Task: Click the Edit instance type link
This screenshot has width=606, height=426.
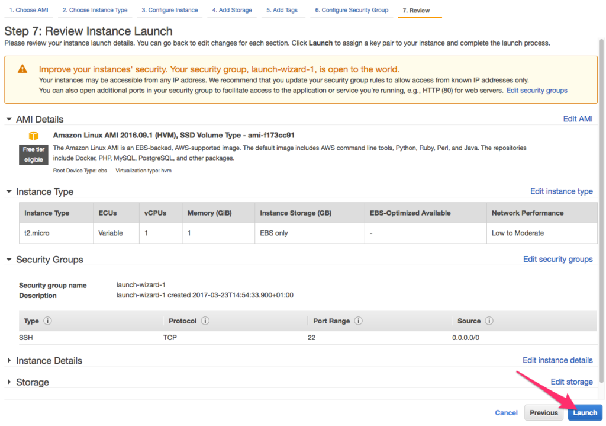Action: [561, 191]
